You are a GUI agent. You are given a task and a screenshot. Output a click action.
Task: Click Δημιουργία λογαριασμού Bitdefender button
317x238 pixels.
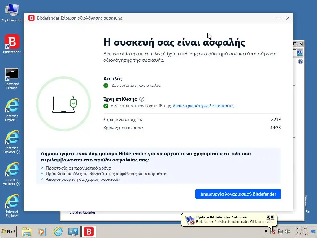click(x=238, y=194)
